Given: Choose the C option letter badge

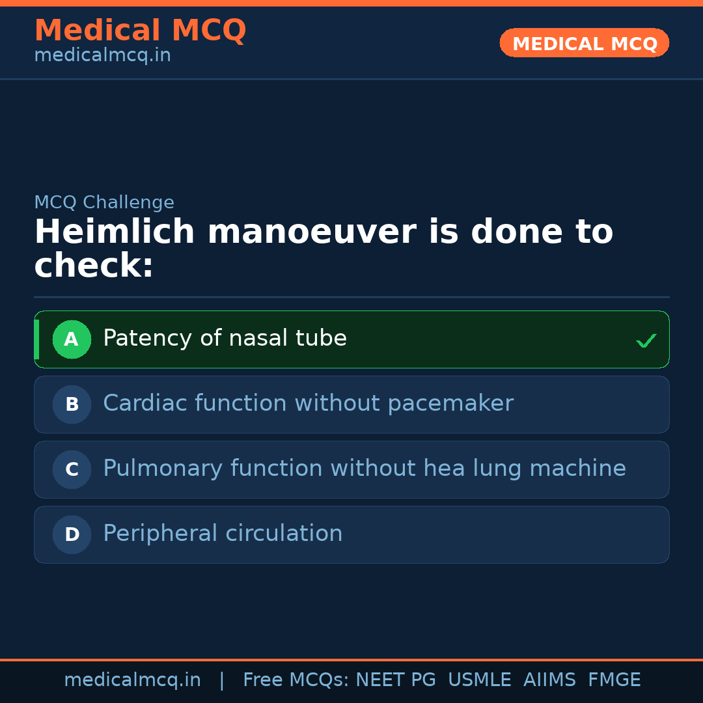Looking at the screenshot, I should tap(72, 469).
